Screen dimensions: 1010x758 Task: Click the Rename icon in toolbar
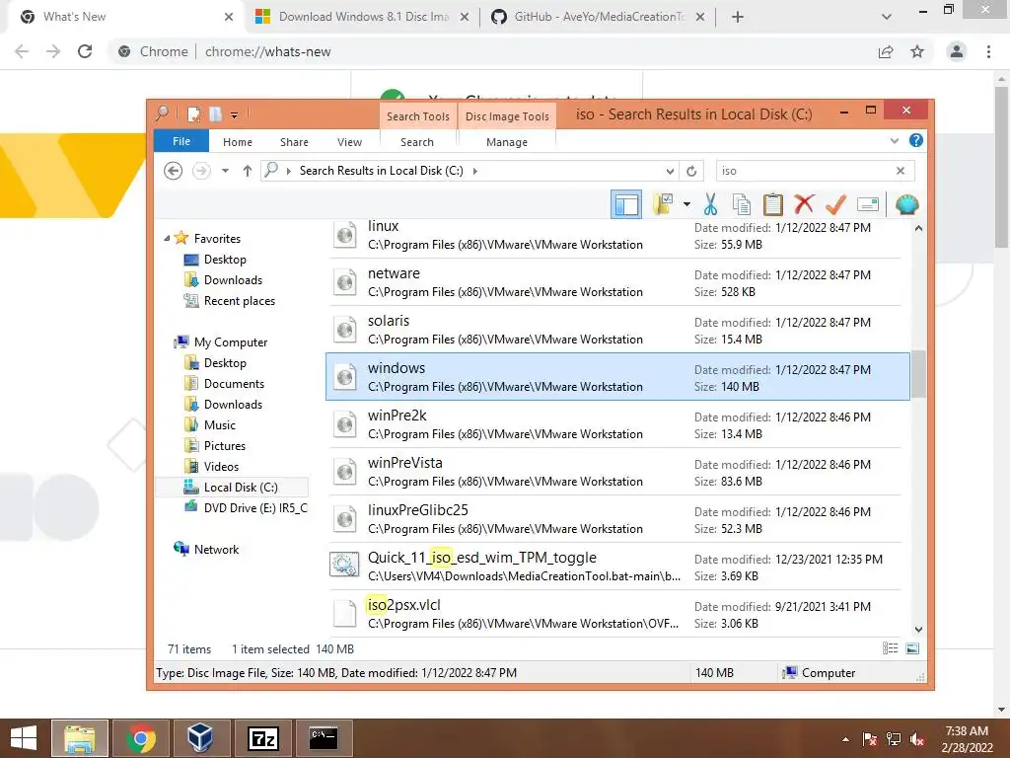click(x=868, y=205)
